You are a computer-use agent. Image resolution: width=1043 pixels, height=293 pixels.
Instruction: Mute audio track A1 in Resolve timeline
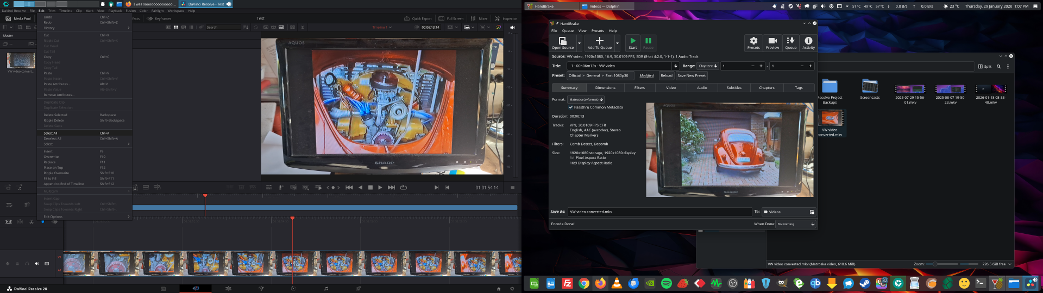37,264
